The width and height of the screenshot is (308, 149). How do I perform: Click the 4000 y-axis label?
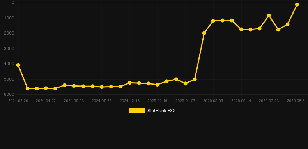(x=9, y=64)
